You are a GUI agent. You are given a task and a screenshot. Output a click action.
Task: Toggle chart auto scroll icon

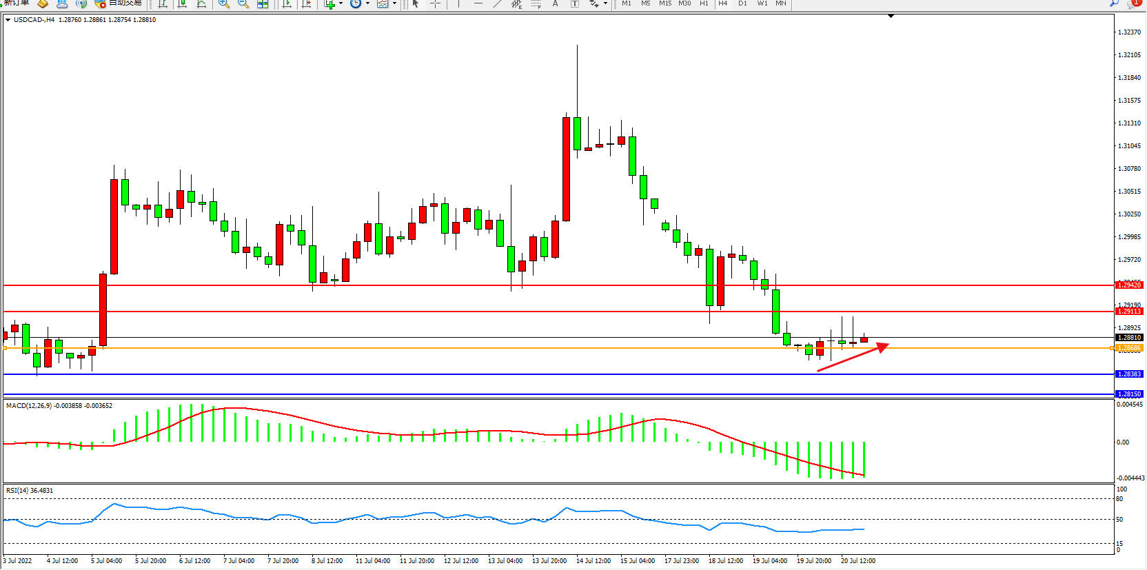(x=287, y=3)
